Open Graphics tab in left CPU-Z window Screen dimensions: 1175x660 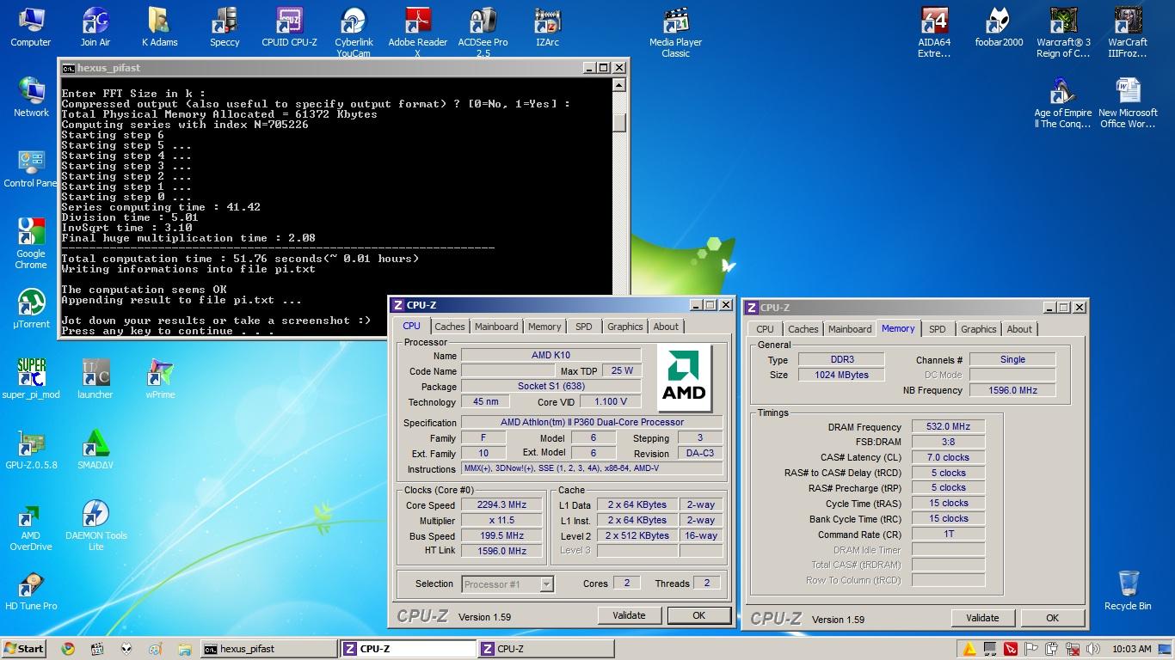point(624,327)
